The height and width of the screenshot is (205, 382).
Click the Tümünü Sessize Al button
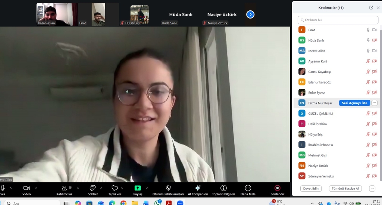click(x=345, y=188)
